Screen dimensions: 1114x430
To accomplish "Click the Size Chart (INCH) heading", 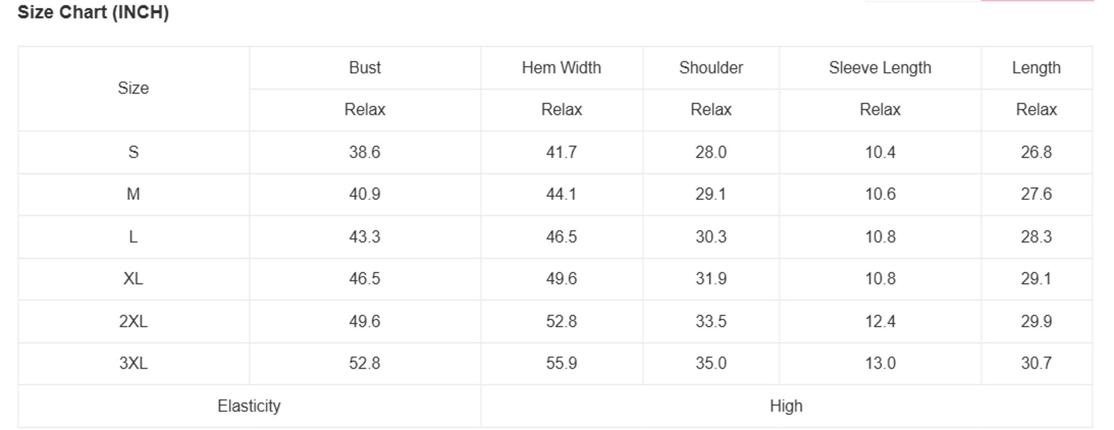I will [x=93, y=12].
